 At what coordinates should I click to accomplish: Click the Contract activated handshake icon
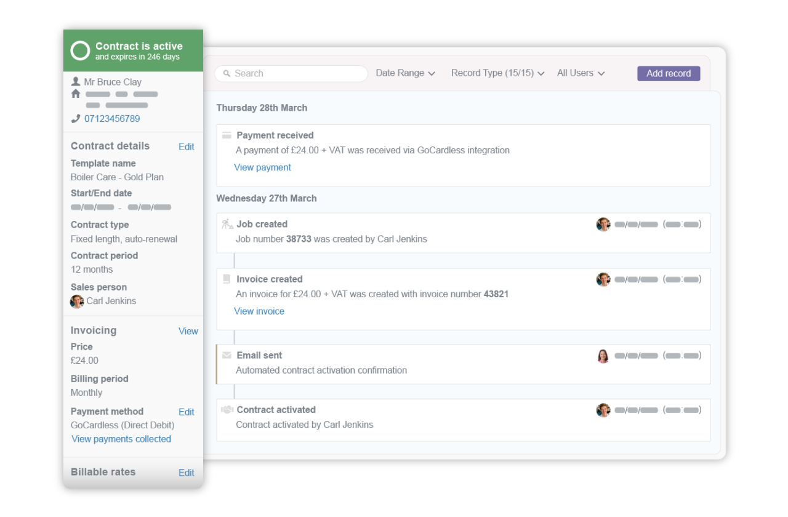pyautogui.click(x=227, y=409)
